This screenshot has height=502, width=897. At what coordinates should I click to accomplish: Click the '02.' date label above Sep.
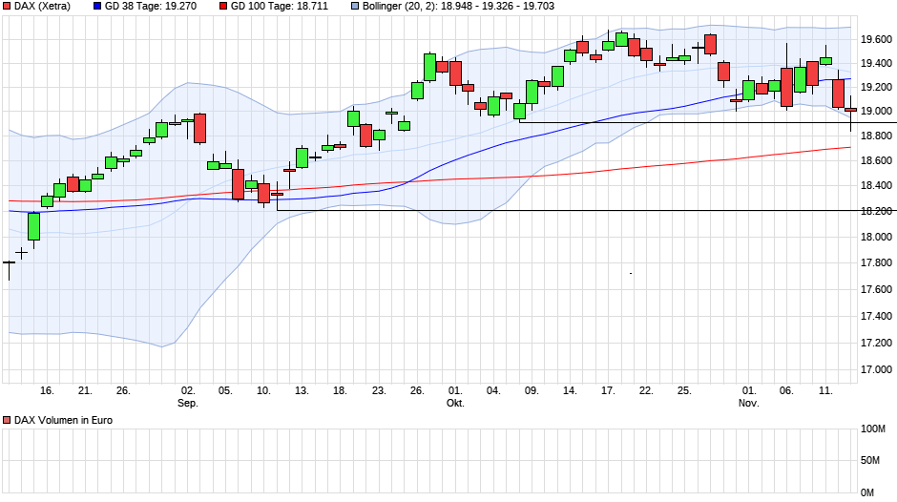coord(188,390)
